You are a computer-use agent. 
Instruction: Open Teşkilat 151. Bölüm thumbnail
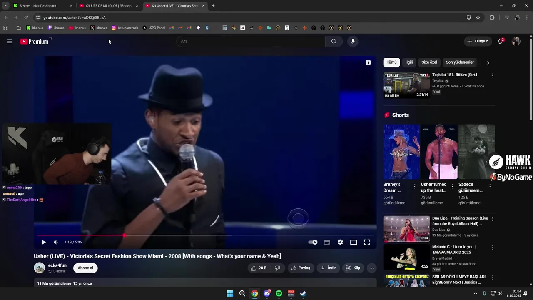(x=406, y=85)
